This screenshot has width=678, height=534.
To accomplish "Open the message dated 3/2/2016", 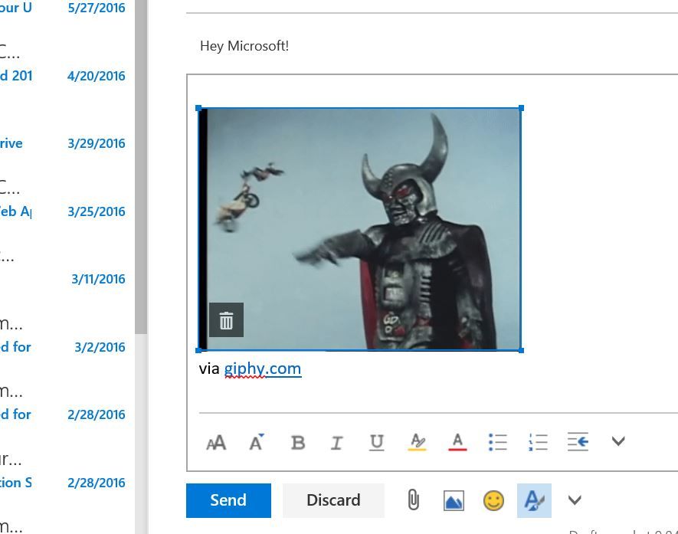I will click(100, 347).
